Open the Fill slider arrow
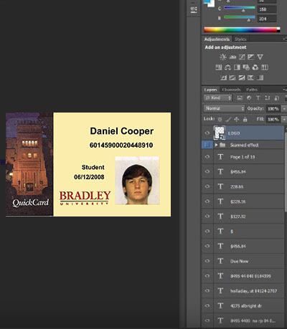The height and width of the screenshot is (329, 287). tap(284, 119)
